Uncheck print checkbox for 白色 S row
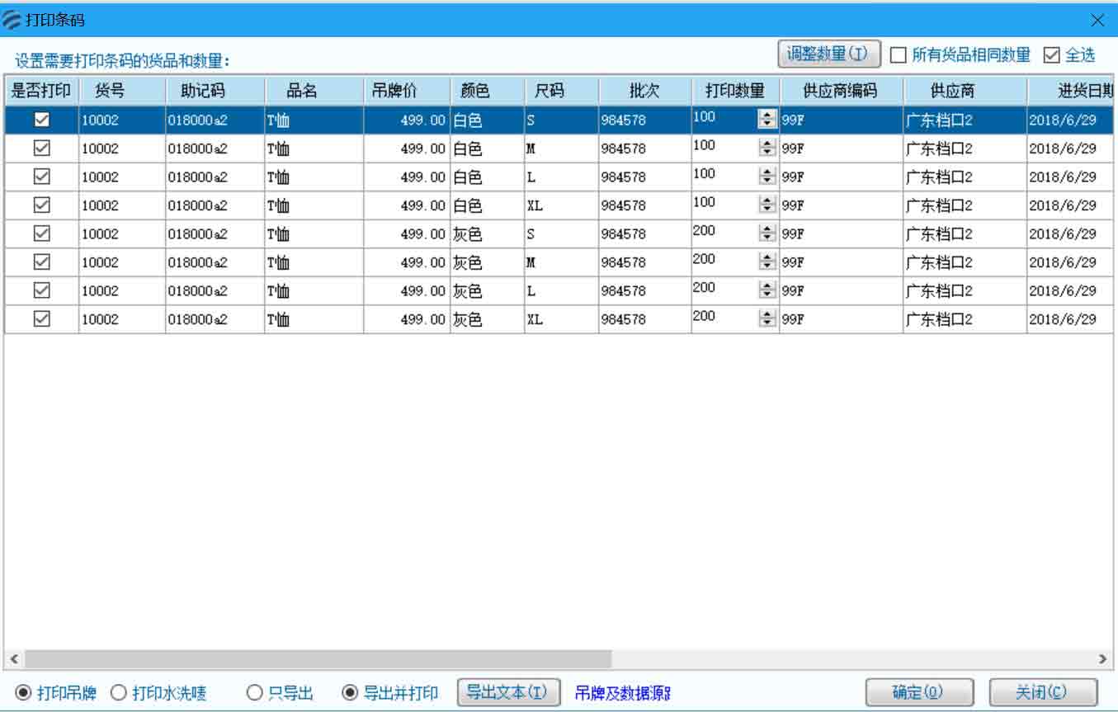 point(41,120)
